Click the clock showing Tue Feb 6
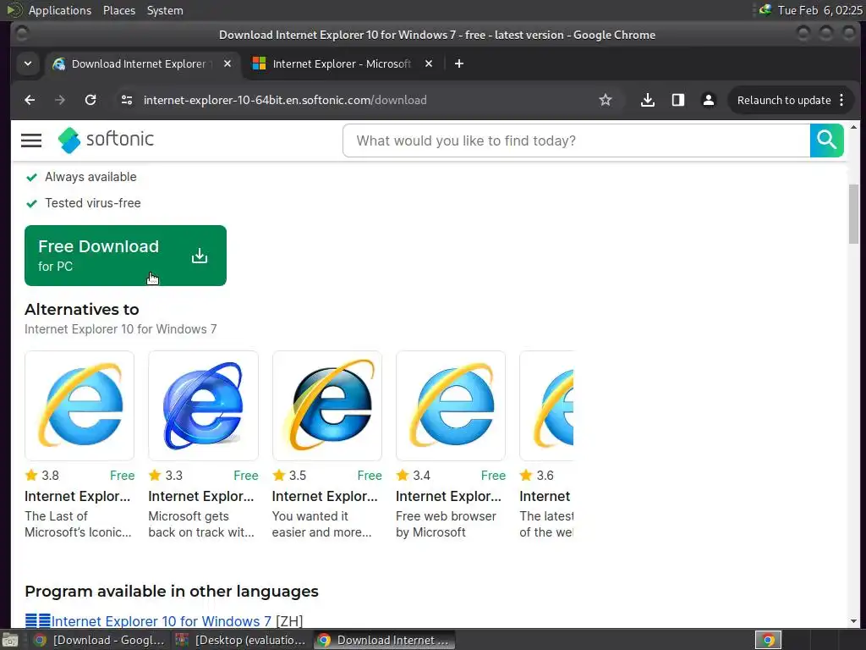This screenshot has height=650, width=866. (x=819, y=10)
